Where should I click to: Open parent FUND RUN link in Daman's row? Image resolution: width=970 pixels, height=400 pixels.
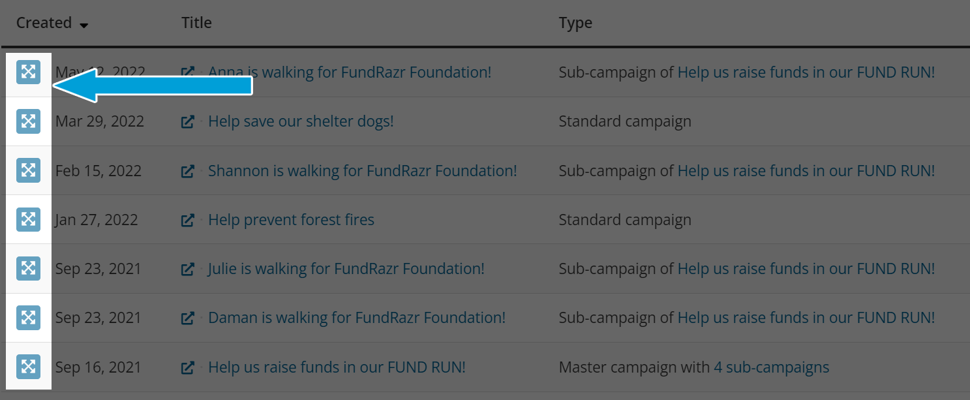click(x=806, y=318)
